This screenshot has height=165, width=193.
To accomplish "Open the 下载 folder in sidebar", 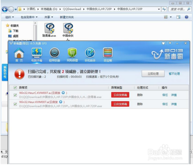I will (x=14, y=31).
